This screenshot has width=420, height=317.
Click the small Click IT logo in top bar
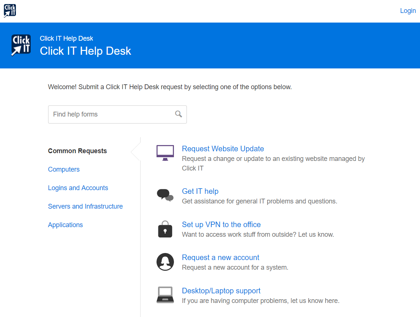tap(10, 11)
